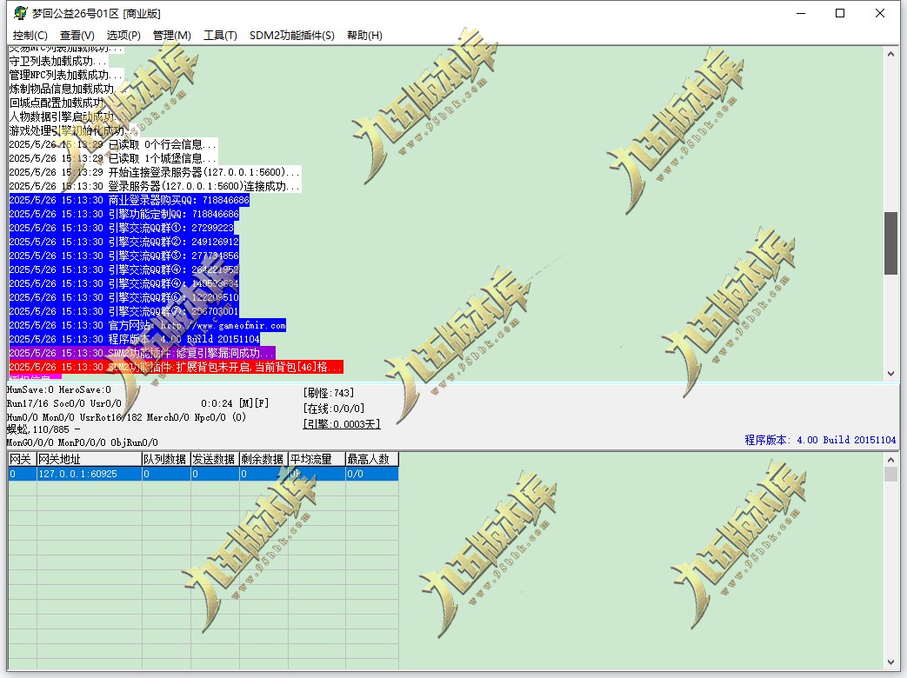Open the 选项(P) menu
The height and width of the screenshot is (678, 907).
pyautogui.click(x=123, y=36)
